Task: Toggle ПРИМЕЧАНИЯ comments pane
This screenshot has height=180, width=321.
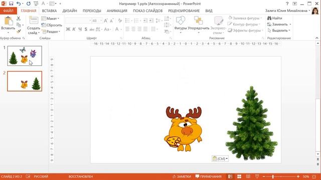Action: (x=209, y=176)
